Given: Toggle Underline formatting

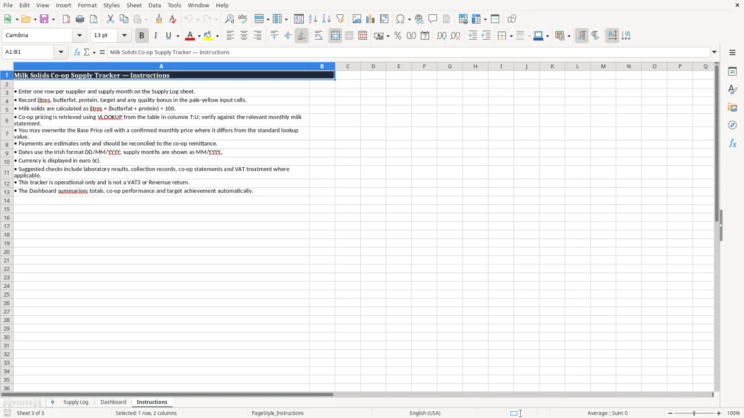Looking at the screenshot, I should point(168,36).
